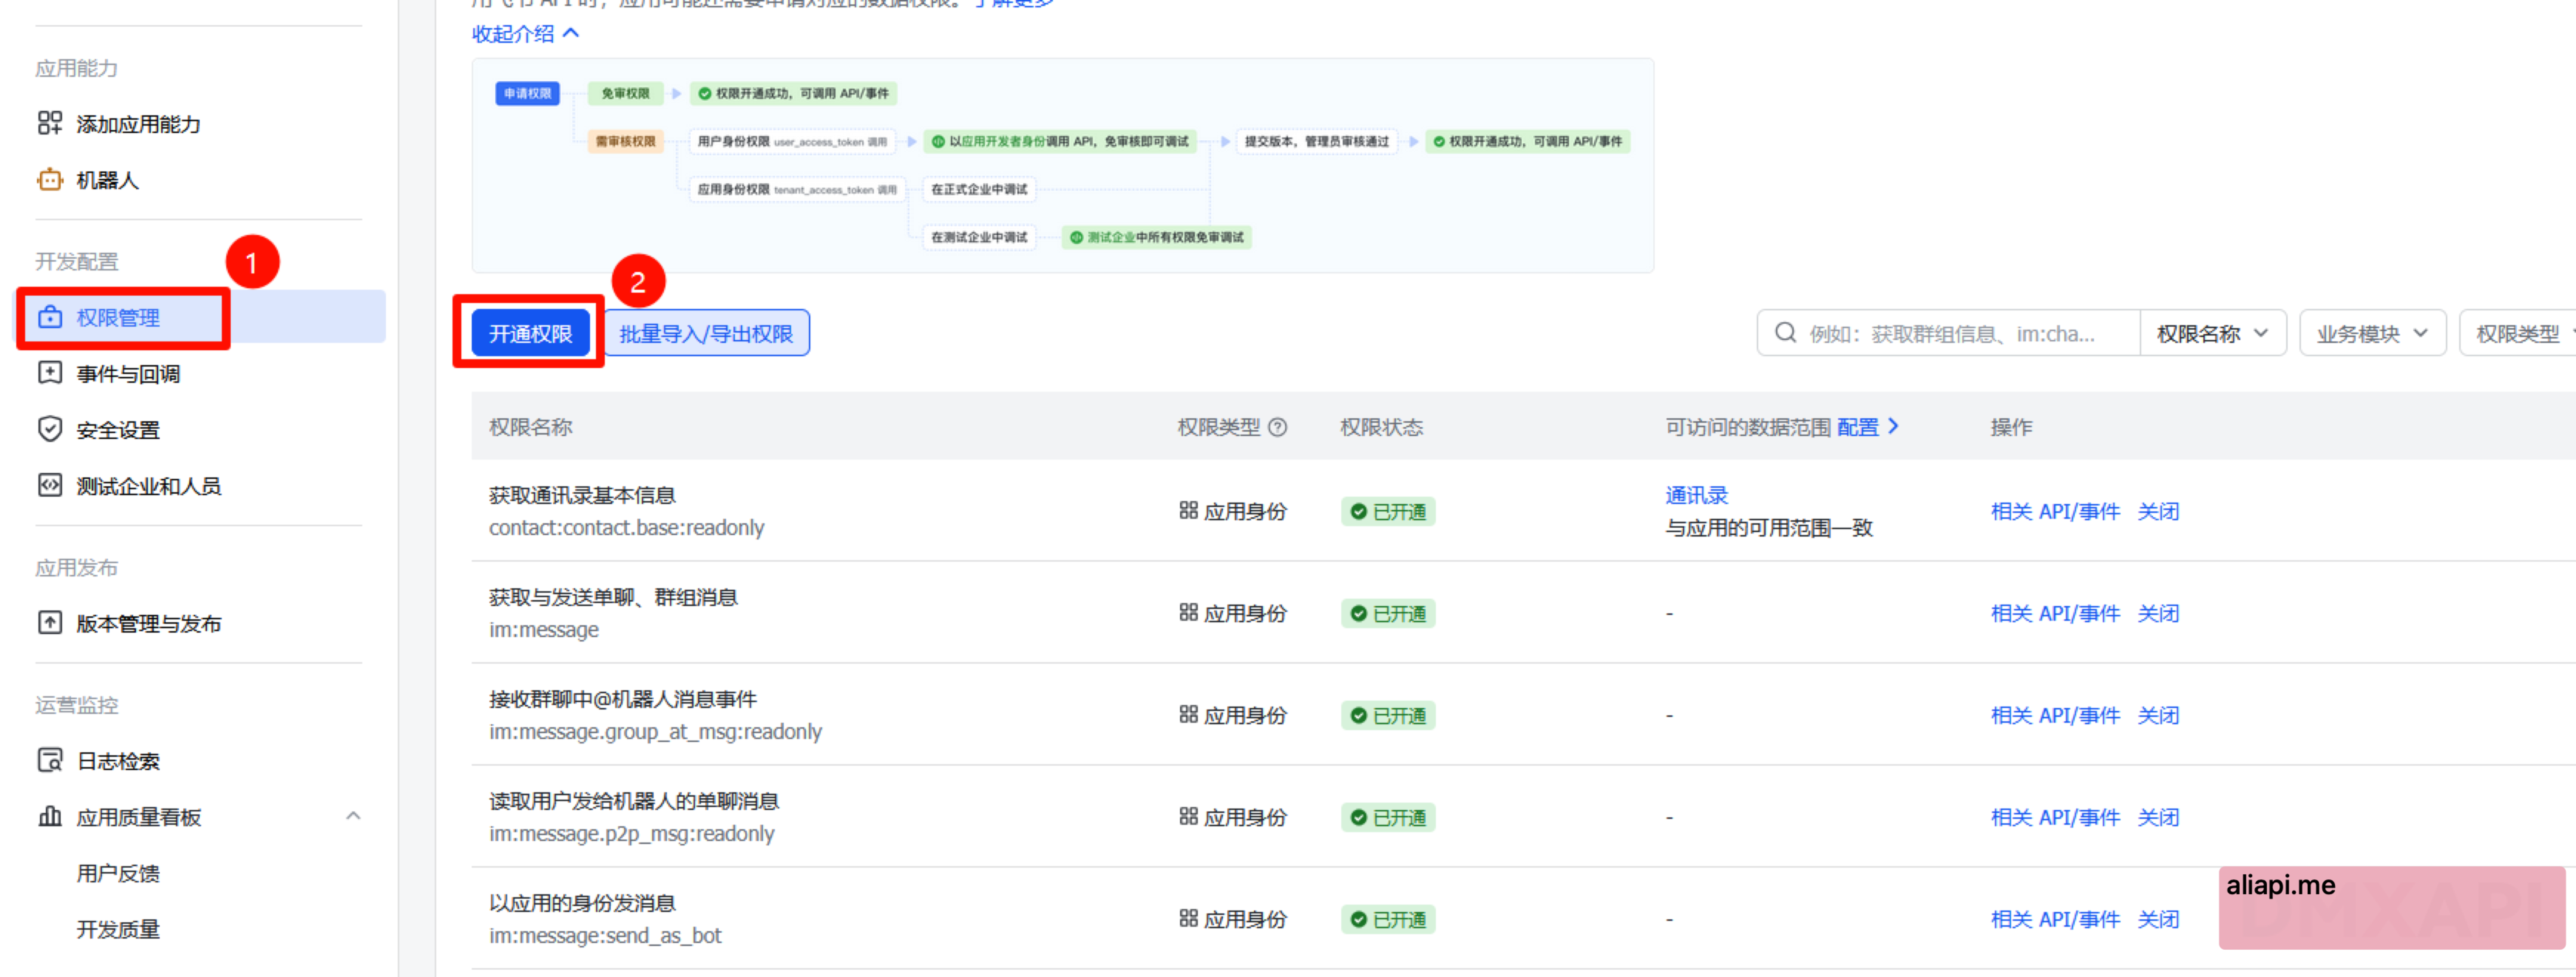Open the 通讯录 data scope link

click(x=1696, y=495)
